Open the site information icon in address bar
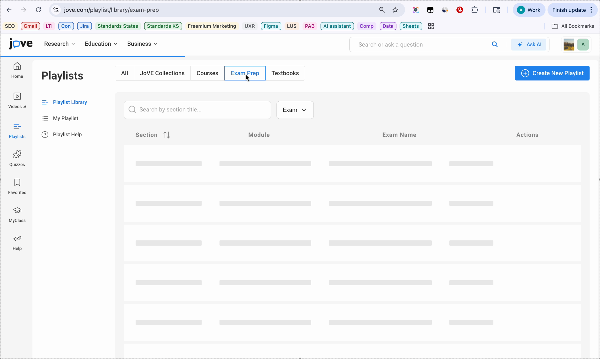 coord(56,10)
